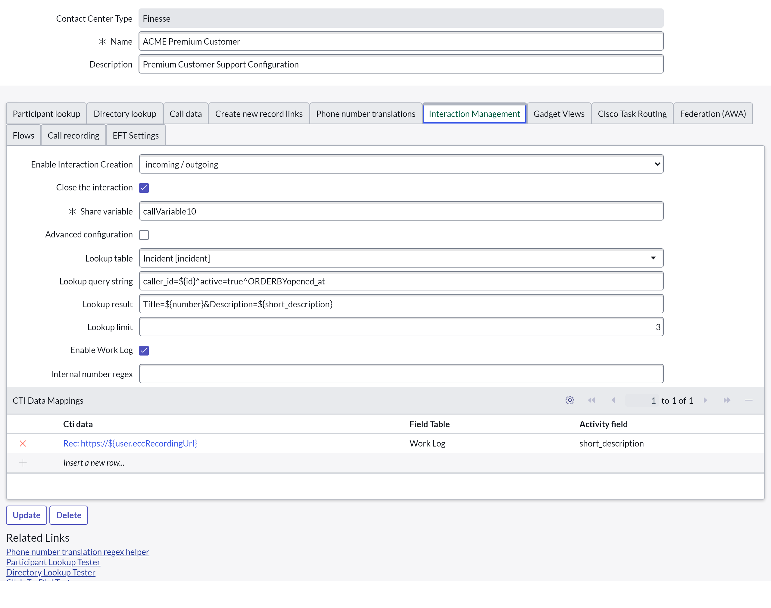Collapse the CTI Data Mappings list
The height and width of the screenshot is (608, 771).
point(749,400)
